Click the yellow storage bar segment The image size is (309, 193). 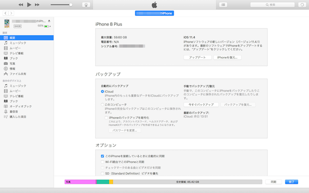pos(111,182)
